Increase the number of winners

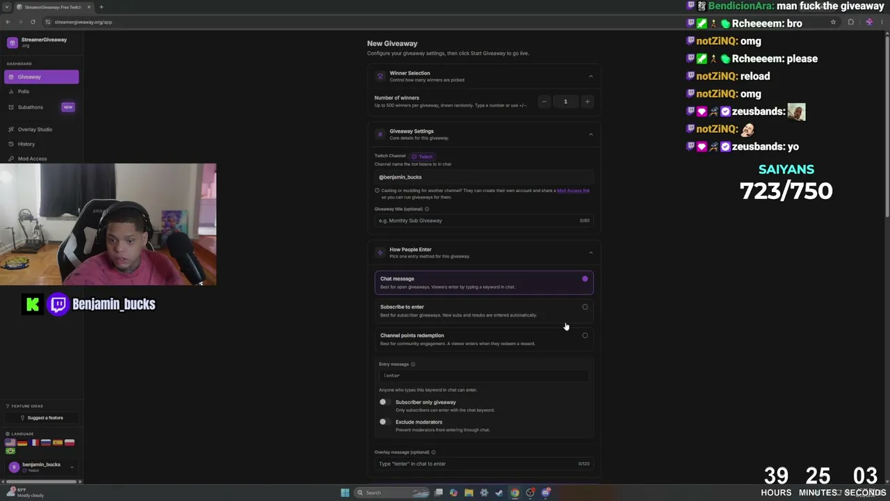tap(587, 102)
